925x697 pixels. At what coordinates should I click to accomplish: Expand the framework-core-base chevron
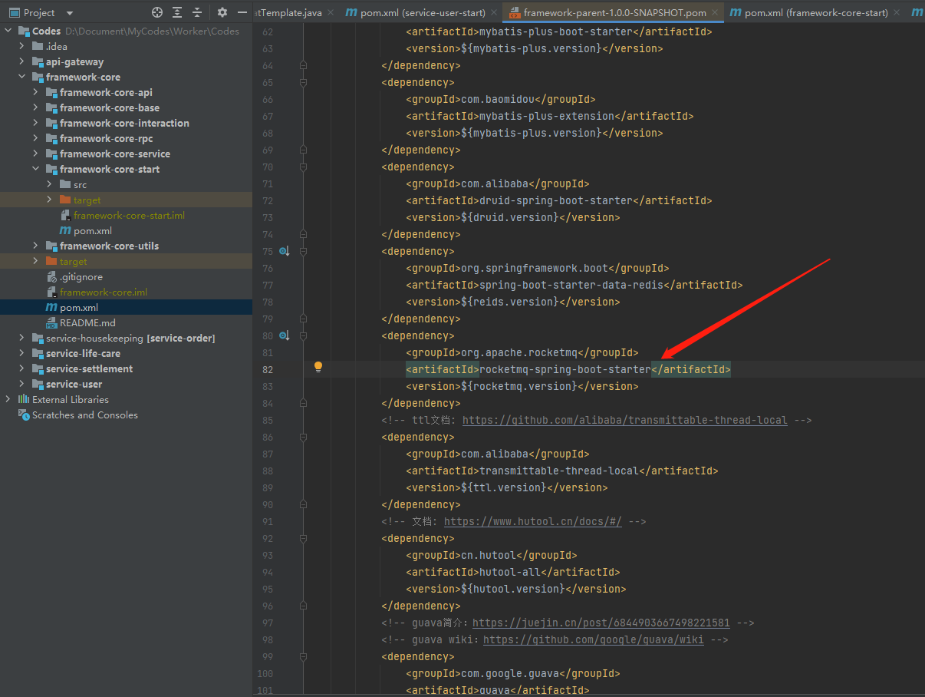coord(35,108)
